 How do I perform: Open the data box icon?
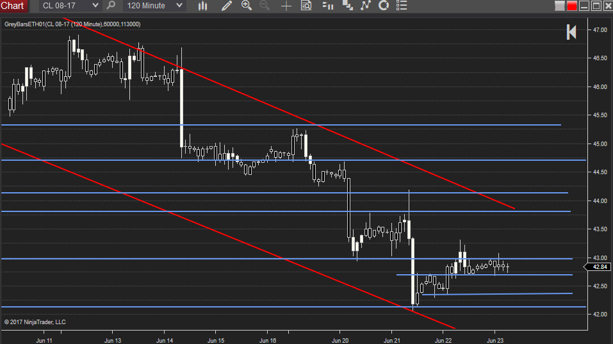(306, 6)
